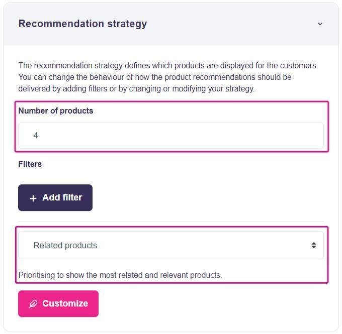Click the Customize button
The height and width of the screenshot is (334, 342).
[x=58, y=303]
